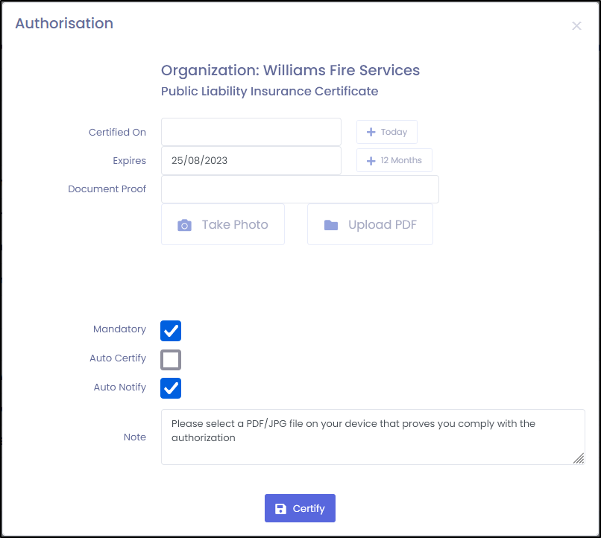The image size is (601, 538).
Task: Enable the Auto Certify checkbox
Action: (171, 360)
